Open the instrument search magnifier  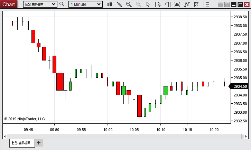click(62, 4)
